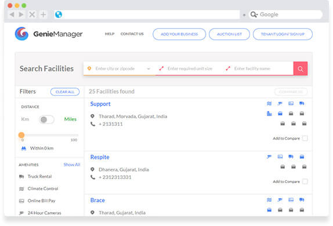Click Support's camera icon
333x226 pixels.
click(280, 104)
